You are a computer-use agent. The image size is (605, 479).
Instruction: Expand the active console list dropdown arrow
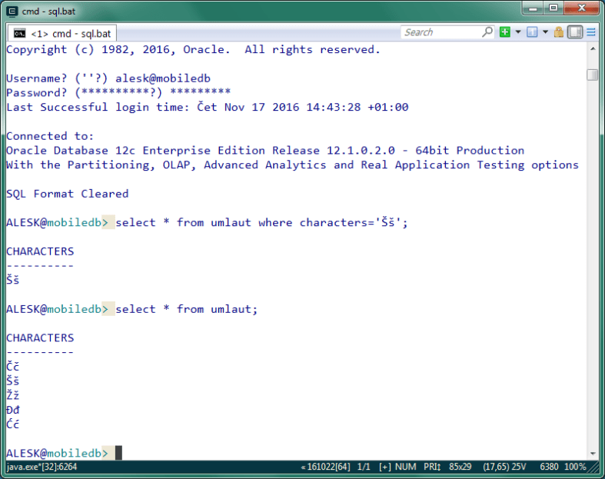[x=545, y=32]
